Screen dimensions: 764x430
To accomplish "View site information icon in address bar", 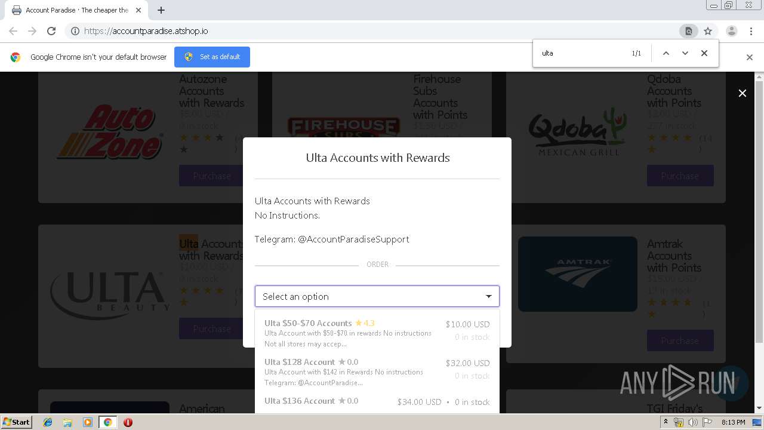I will coord(75,31).
